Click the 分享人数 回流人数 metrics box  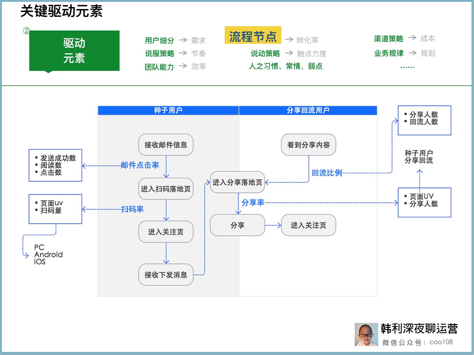pos(424,120)
